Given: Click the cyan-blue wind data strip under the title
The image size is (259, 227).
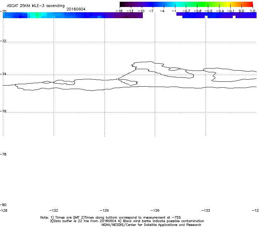Looking at the screenshot, I should click(x=73, y=15).
